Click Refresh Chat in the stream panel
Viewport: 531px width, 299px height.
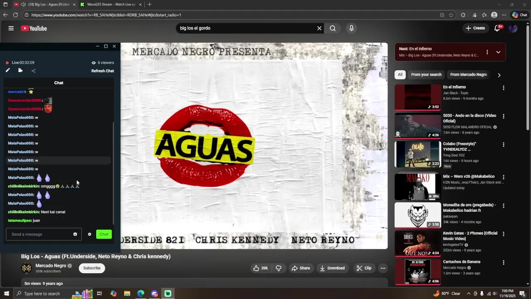pyautogui.click(x=102, y=71)
